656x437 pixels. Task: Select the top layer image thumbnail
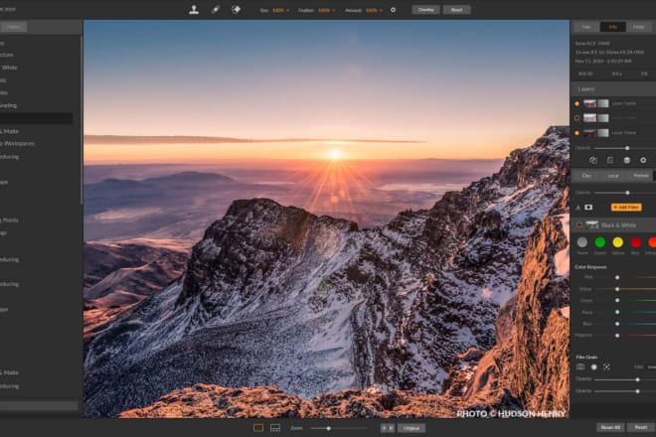tap(589, 103)
